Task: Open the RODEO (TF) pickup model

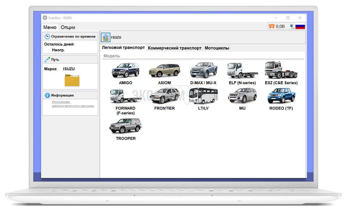Action: (x=281, y=96)
